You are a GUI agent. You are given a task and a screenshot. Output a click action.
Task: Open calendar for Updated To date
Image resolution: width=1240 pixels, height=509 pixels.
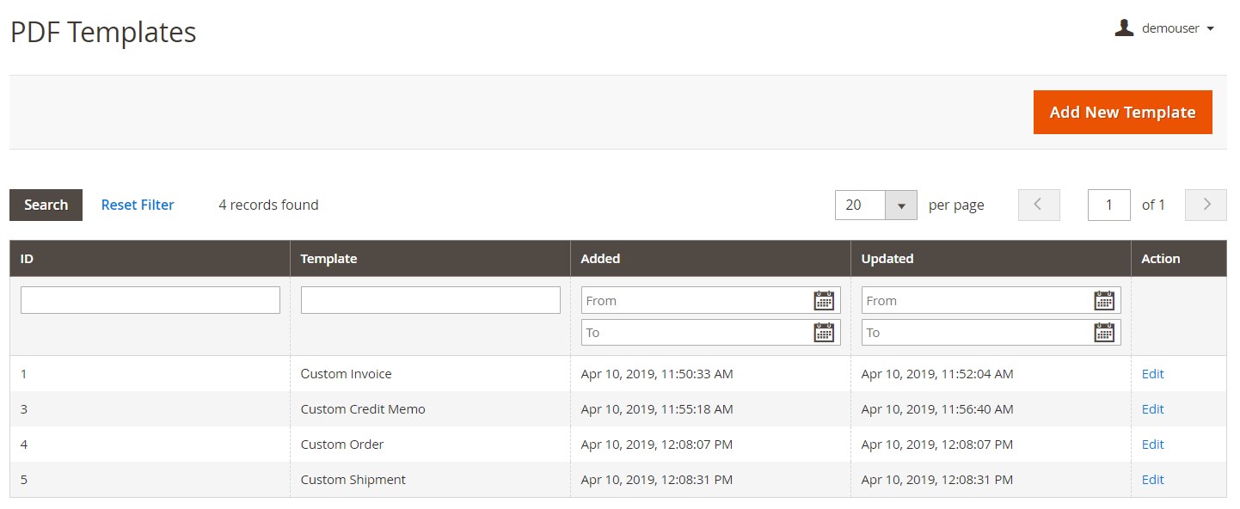pyautogui.click(x=1104, y=332)
